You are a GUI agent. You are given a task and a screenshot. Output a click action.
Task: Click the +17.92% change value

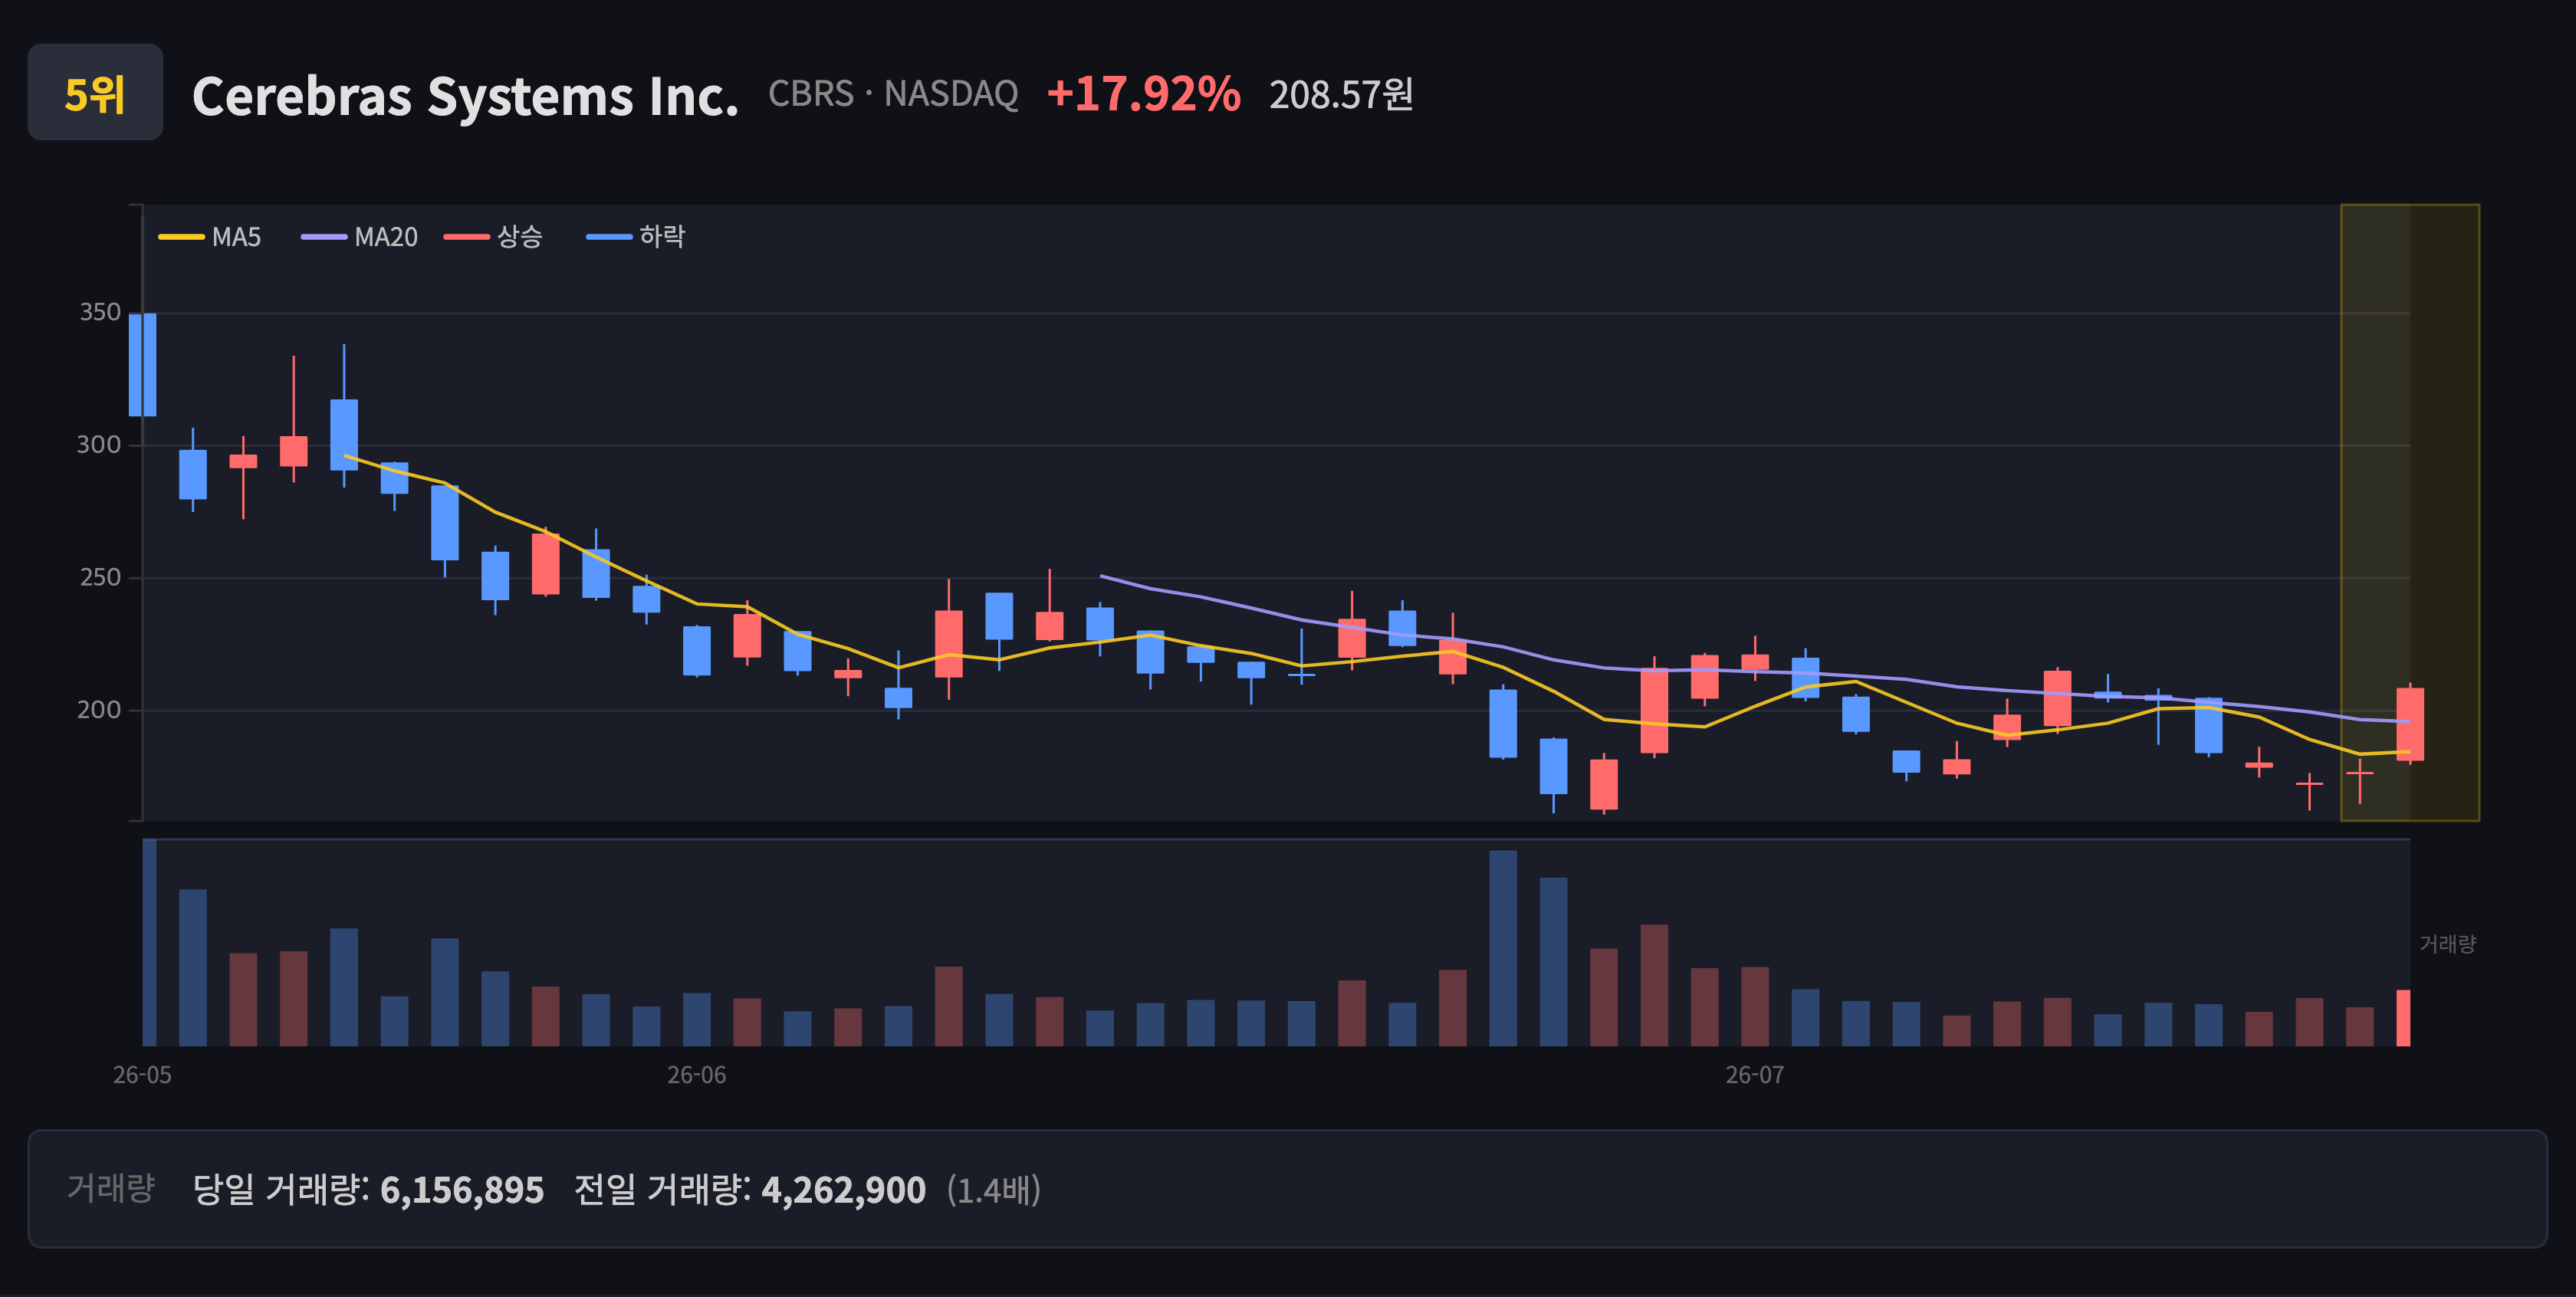pos(1143,94)
